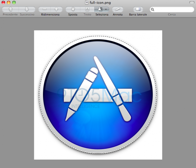Click the App Store icon image
Screen dimensions: 196x168
point(98,95)
